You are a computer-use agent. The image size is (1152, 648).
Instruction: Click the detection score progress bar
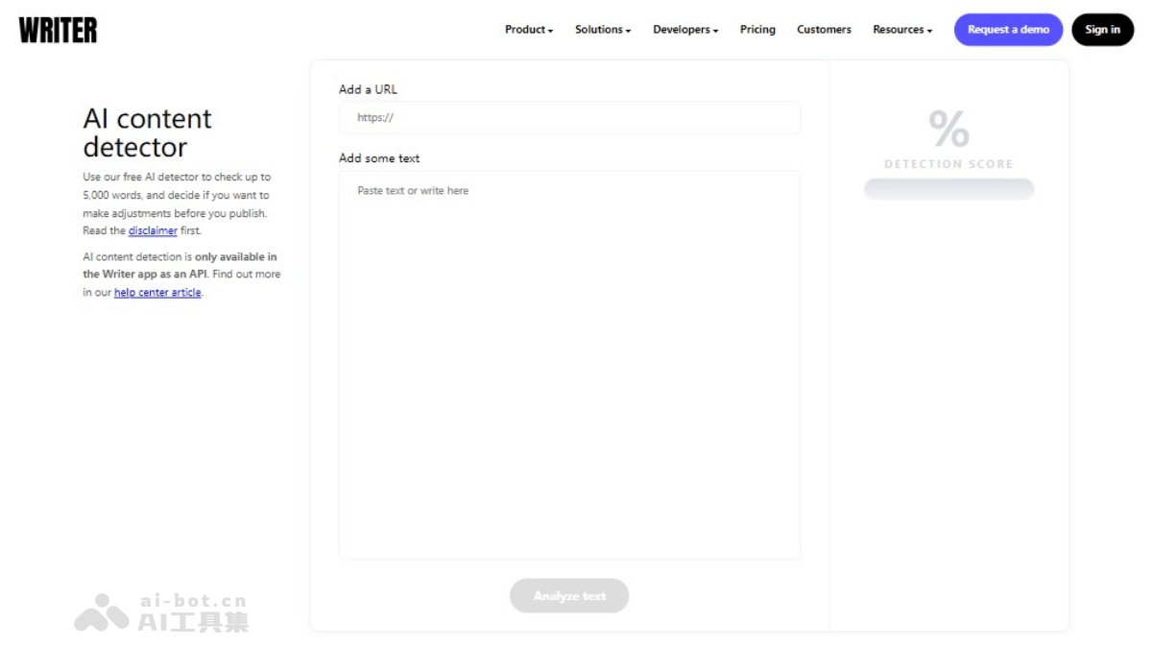pyautogui.click(x=948, y=188)
